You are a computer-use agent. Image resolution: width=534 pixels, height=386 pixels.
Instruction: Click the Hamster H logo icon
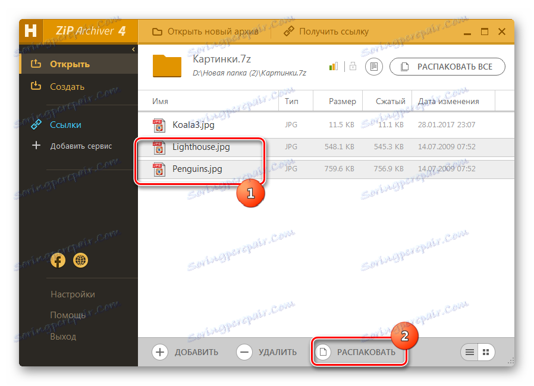pos(31,31)
